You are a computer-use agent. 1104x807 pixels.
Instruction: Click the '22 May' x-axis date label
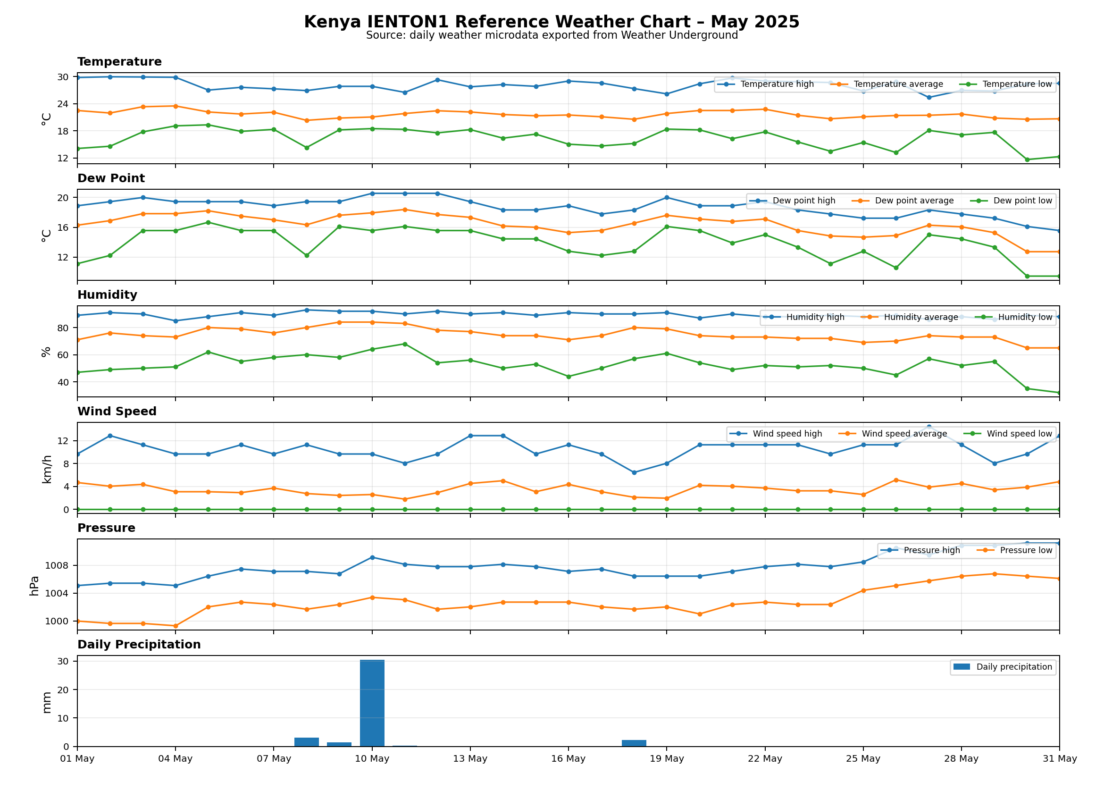[x=765, y=760]
